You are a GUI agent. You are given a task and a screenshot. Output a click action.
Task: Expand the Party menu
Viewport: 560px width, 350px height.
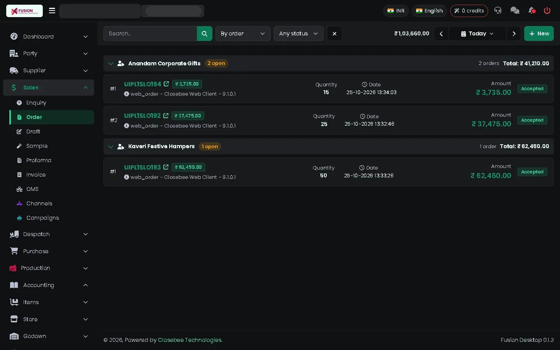pos(49,53)
